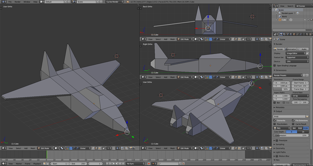Screen dimensions: 313x166
Task: Open the Render menu in top bar
Action: 18,2
